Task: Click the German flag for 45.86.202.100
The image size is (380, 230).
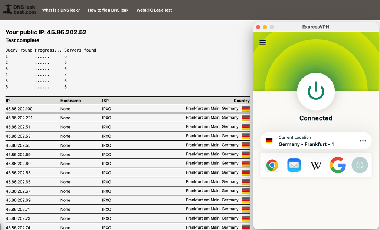Action: tap(246, 109)
